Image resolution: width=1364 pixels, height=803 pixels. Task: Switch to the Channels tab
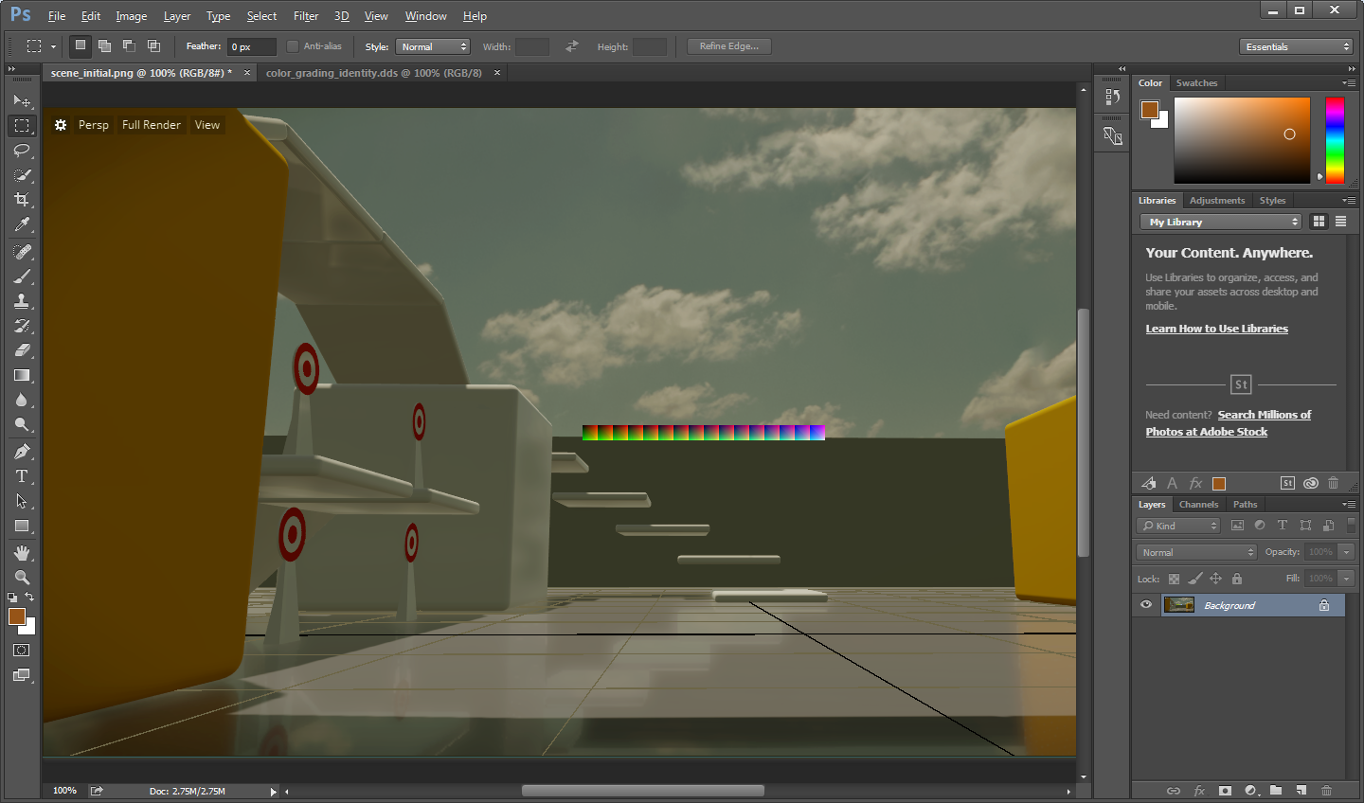pos(1198,504)
